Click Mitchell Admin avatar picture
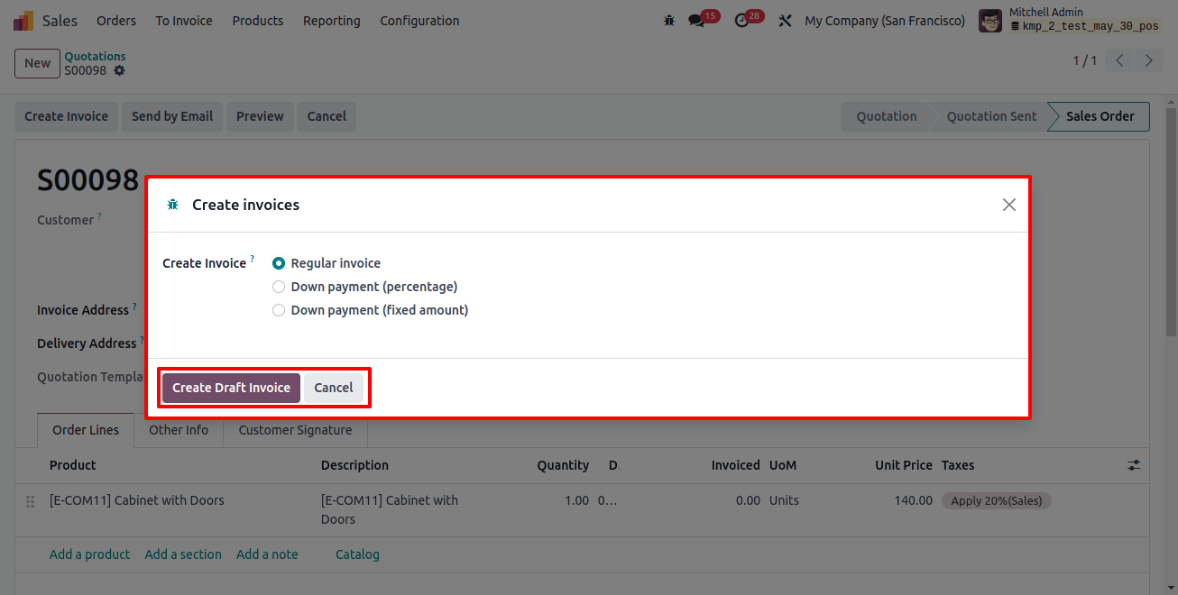Viewport: 1178px width, 595px height. coord(990,21)
